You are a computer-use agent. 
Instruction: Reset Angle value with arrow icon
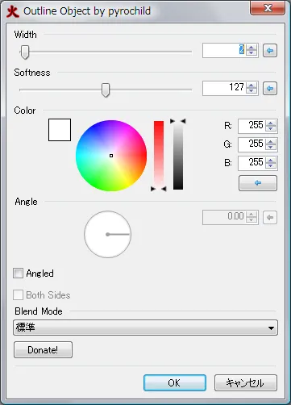click(270, 217)
